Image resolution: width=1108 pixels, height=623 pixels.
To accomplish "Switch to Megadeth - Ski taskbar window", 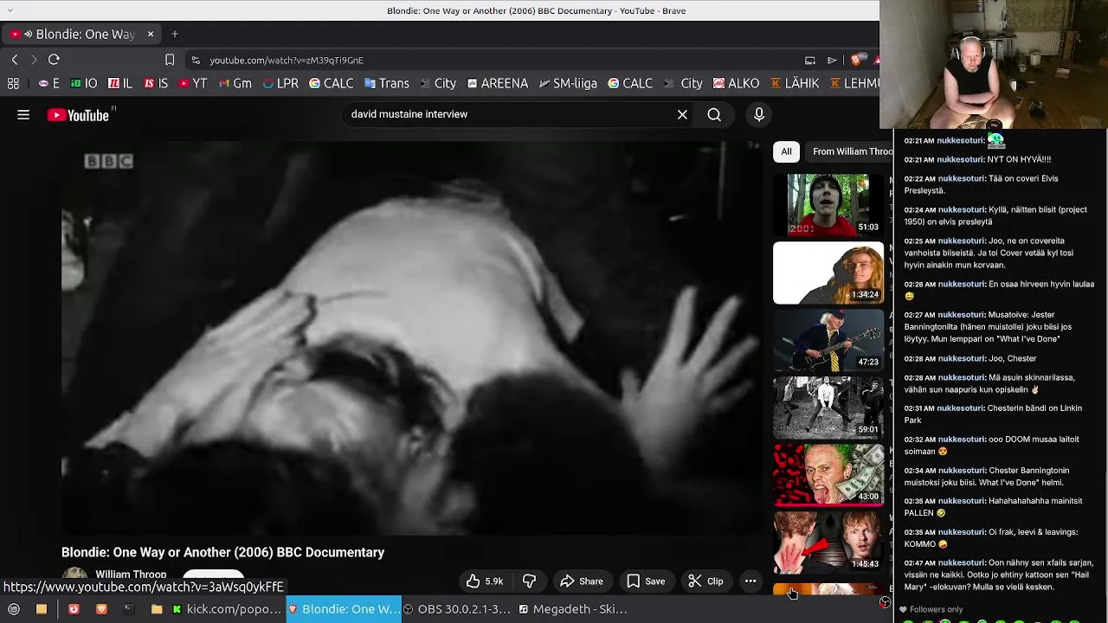I will point(573,609).
